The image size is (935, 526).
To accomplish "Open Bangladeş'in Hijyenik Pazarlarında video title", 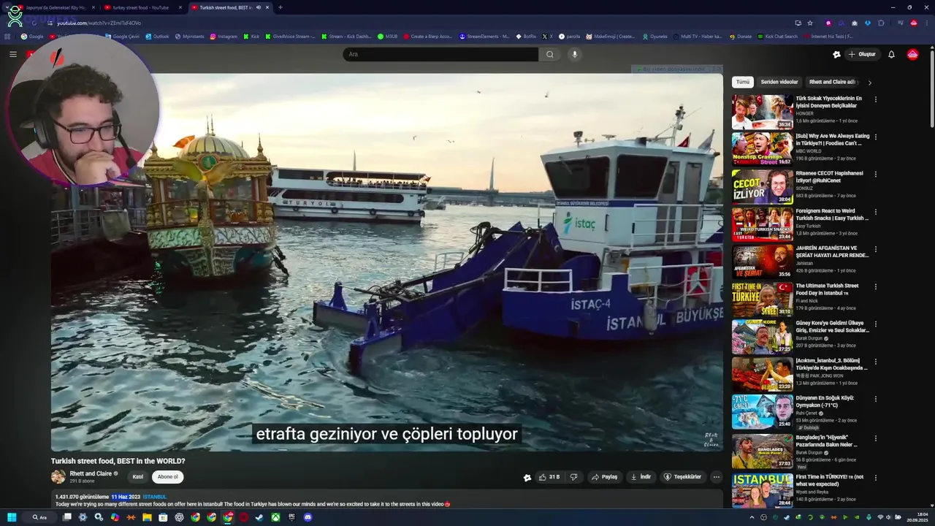I will point(827,441).
